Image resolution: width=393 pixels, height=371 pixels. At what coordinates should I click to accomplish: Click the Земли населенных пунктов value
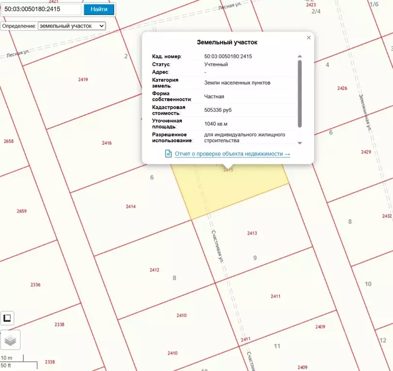coord(237,83)
